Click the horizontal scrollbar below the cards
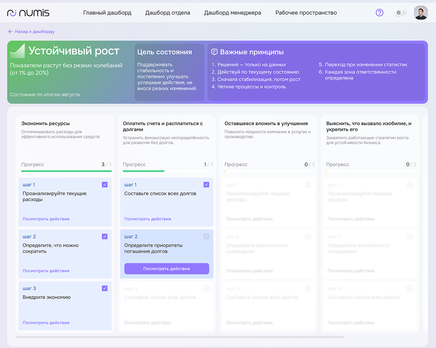Viewport: 436px width, 348px height. point(179,337)
